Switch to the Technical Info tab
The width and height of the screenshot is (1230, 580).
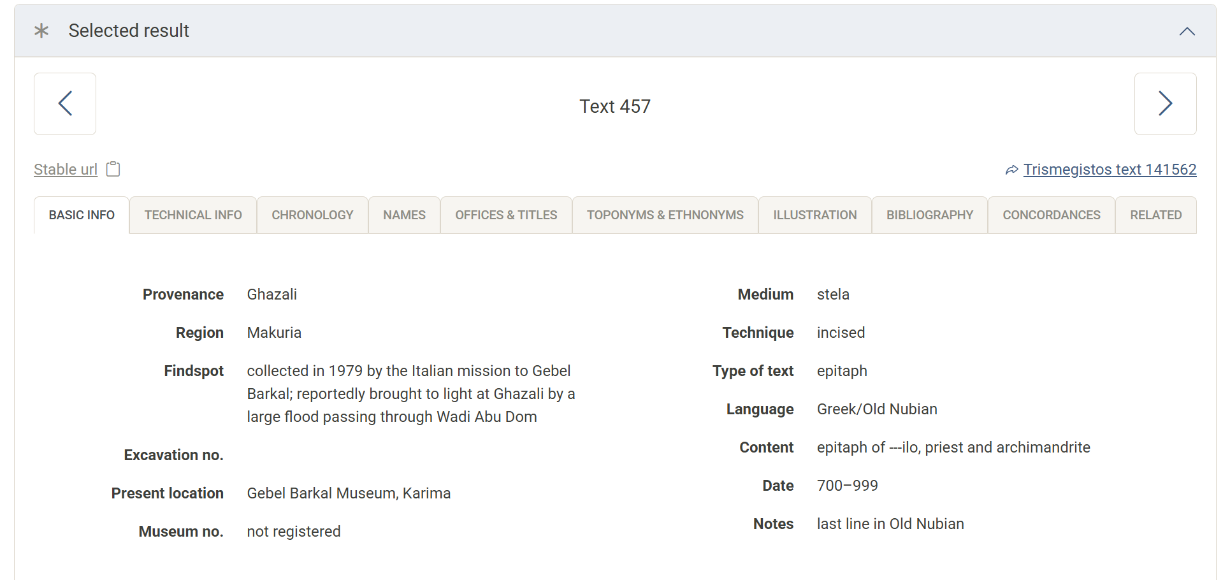coord(193,215)
